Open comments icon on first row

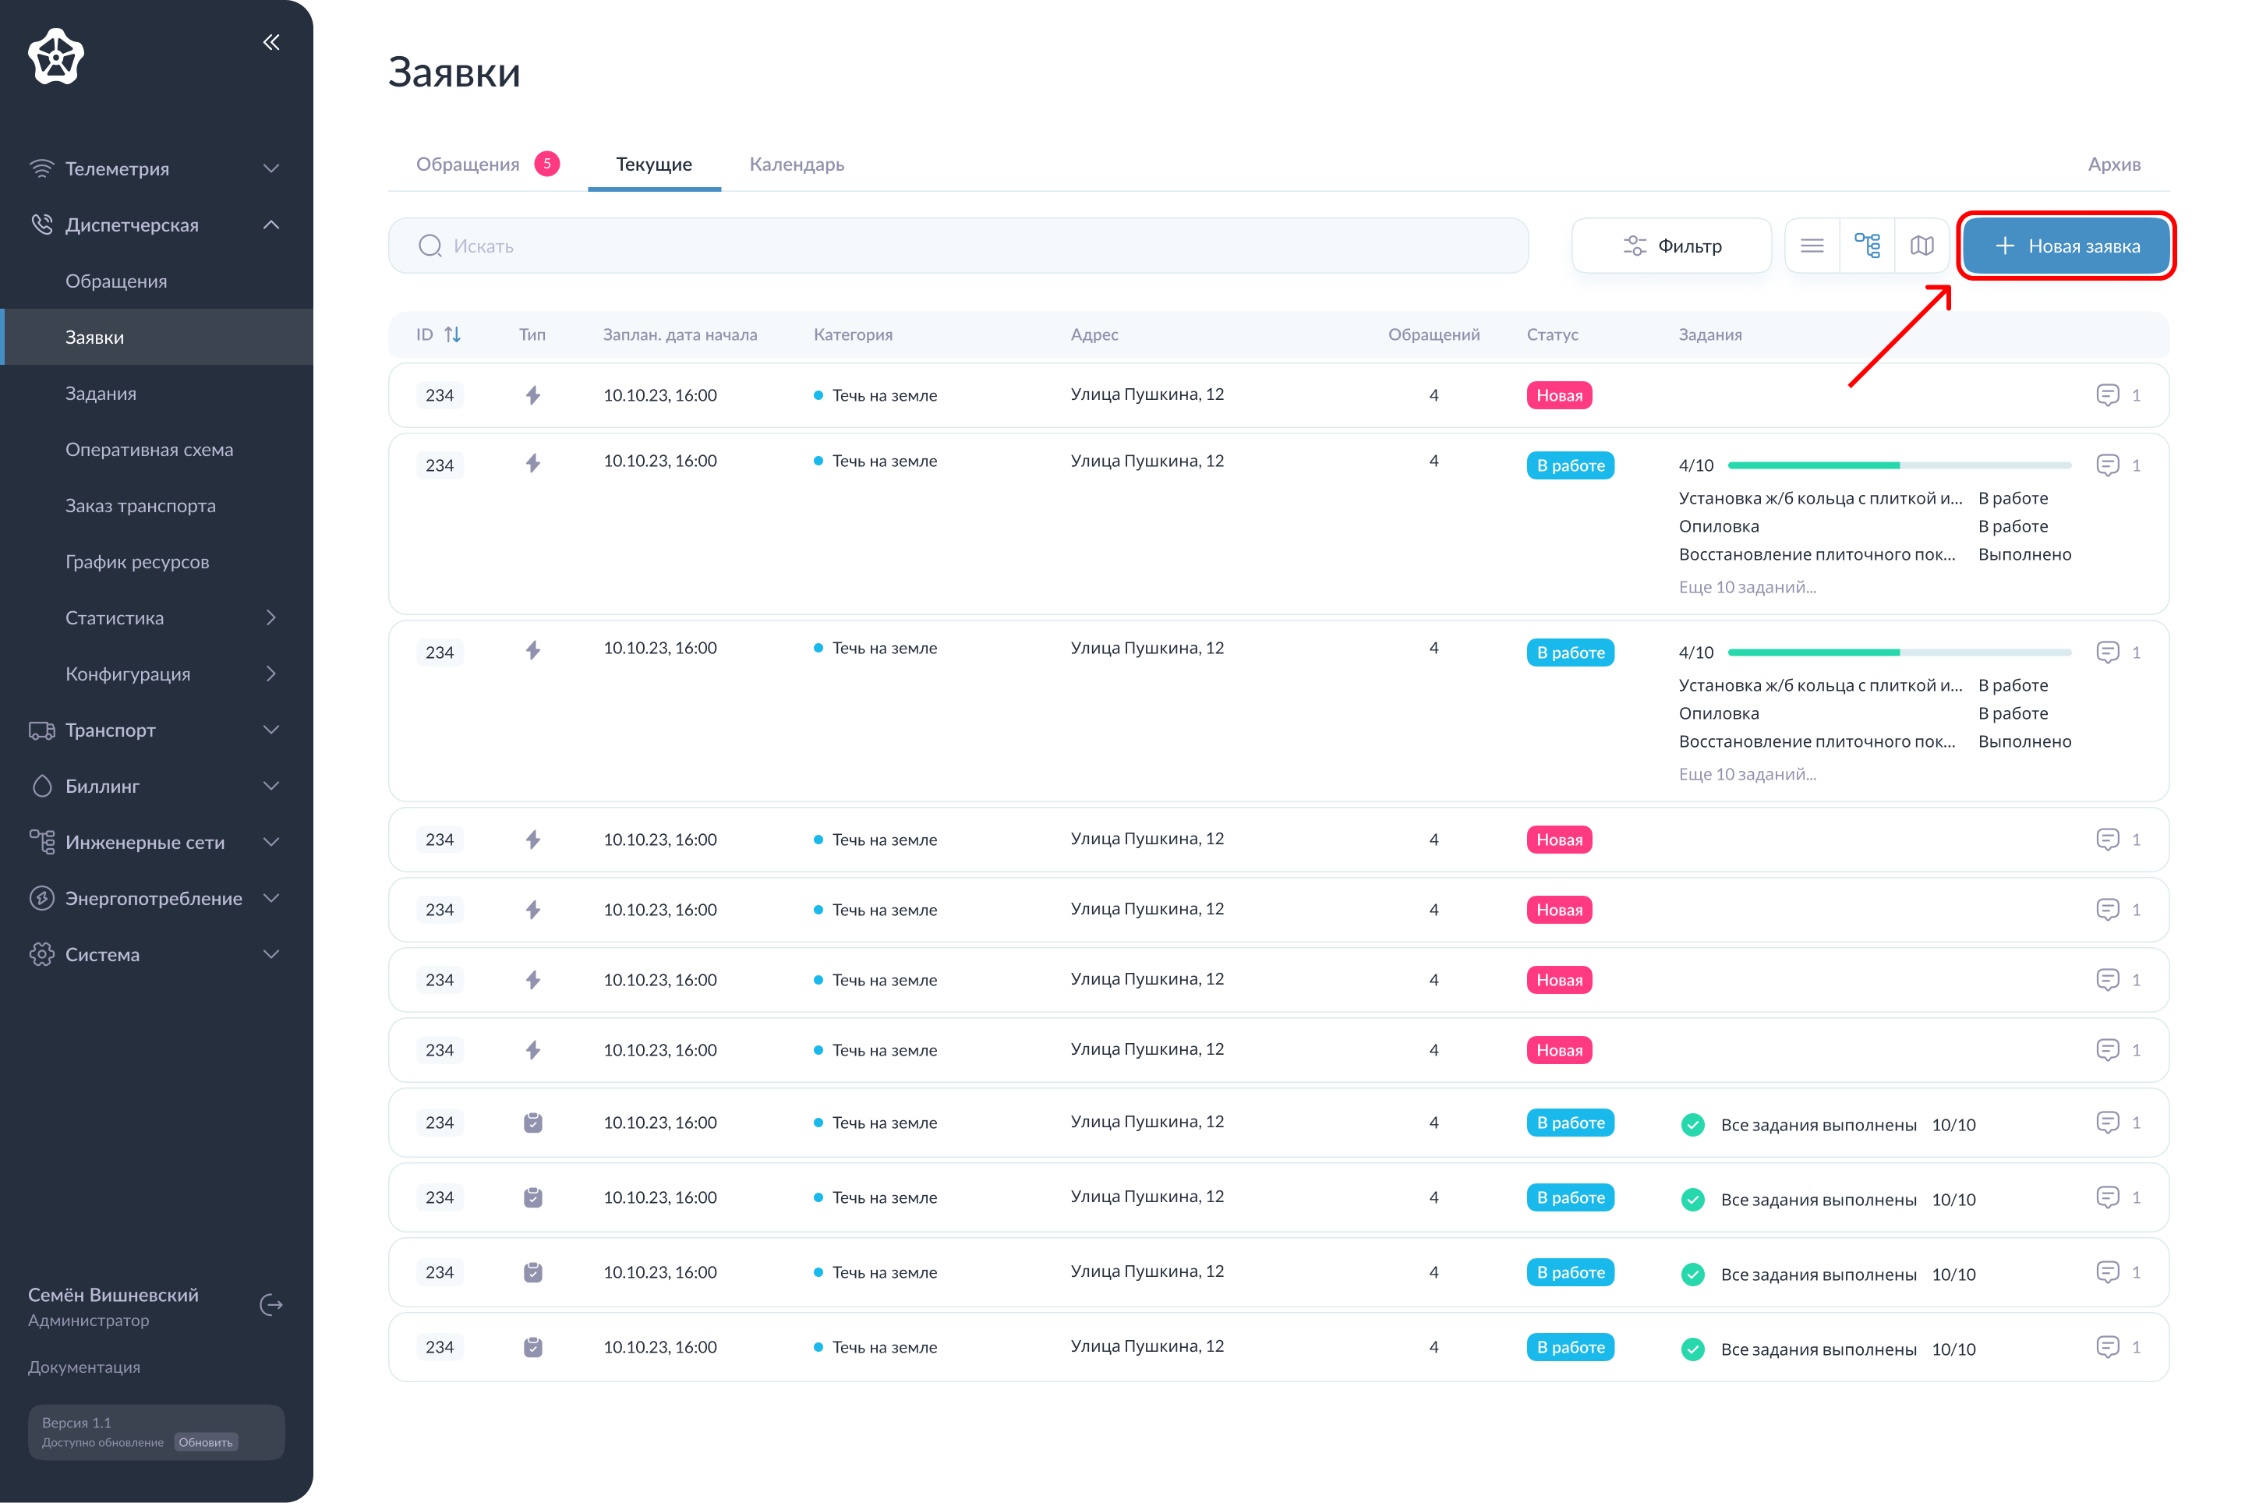2107,395
